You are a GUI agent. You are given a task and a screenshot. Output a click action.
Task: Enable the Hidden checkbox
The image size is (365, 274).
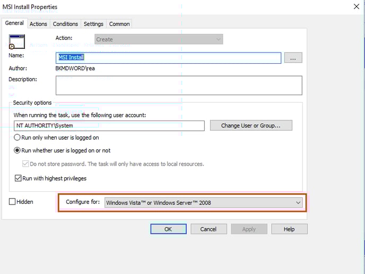pyautogui.click(x=12, y=202)
